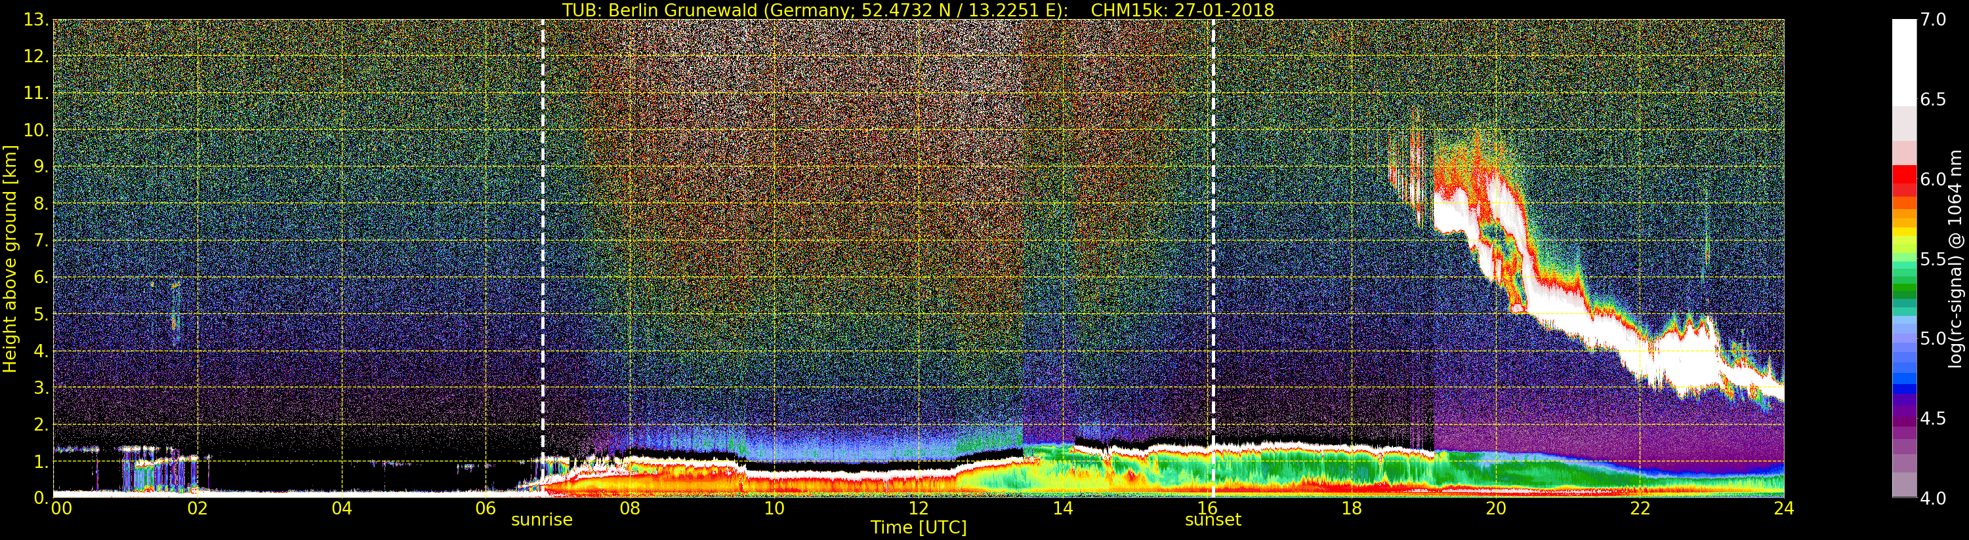The image size is (1969, 540).
Task: Select the 24 tick at the time axis end
Action: (x=1783, y=509)
